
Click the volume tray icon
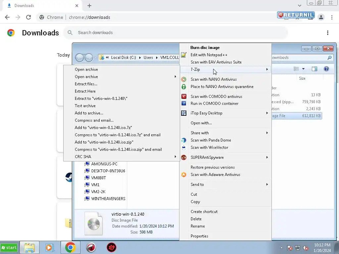(x=306, y=248)
